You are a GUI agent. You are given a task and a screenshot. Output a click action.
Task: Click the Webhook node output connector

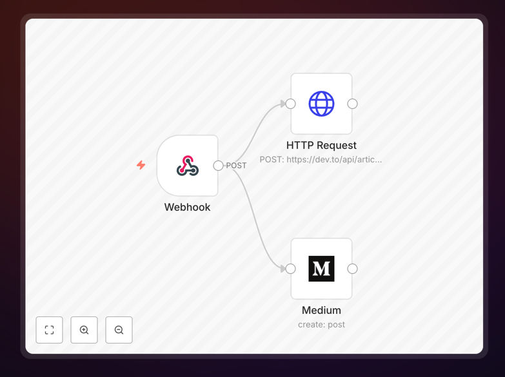pyautogui.click(x=218, y=166)
